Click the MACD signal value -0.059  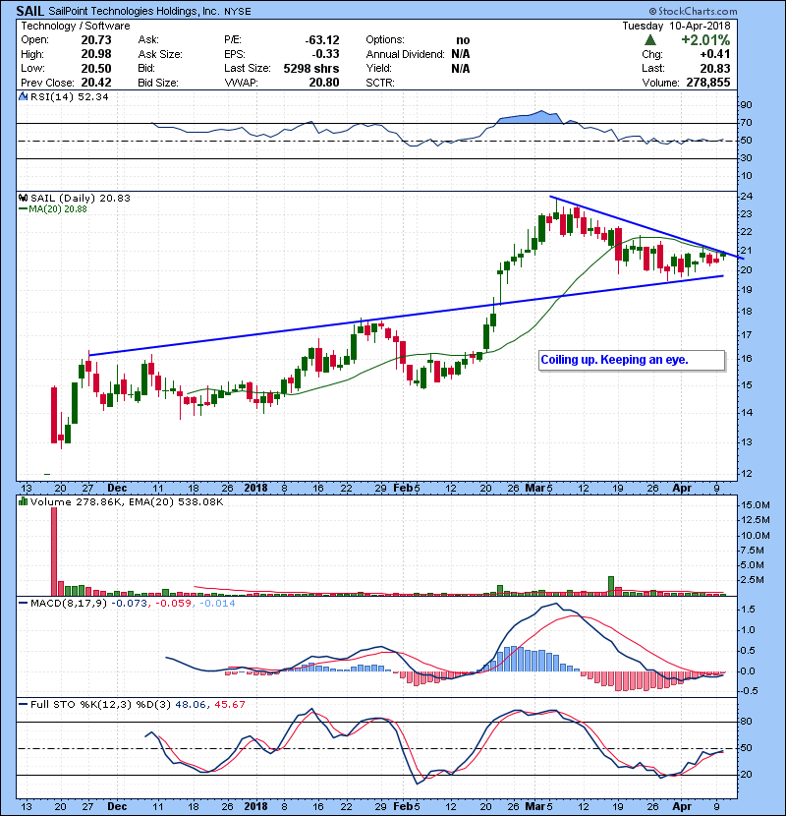coord(173,604)
